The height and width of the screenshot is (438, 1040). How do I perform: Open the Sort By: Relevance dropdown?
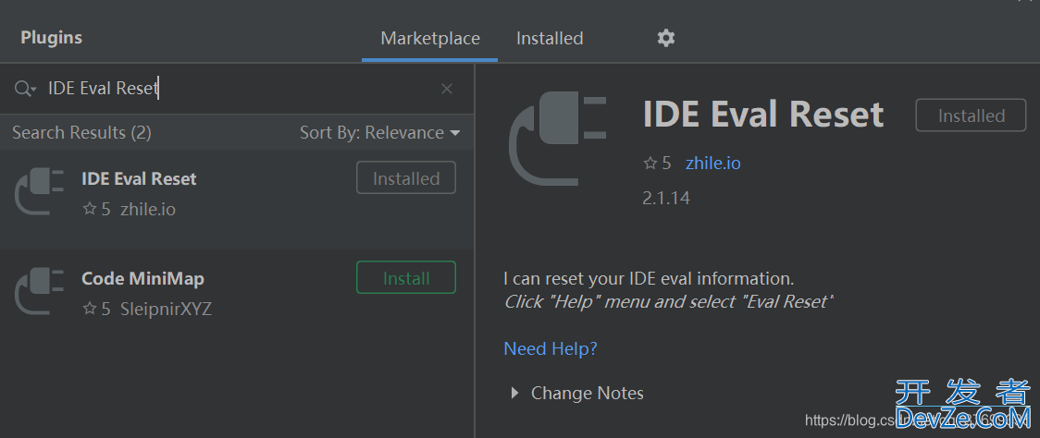coord(380,132)
